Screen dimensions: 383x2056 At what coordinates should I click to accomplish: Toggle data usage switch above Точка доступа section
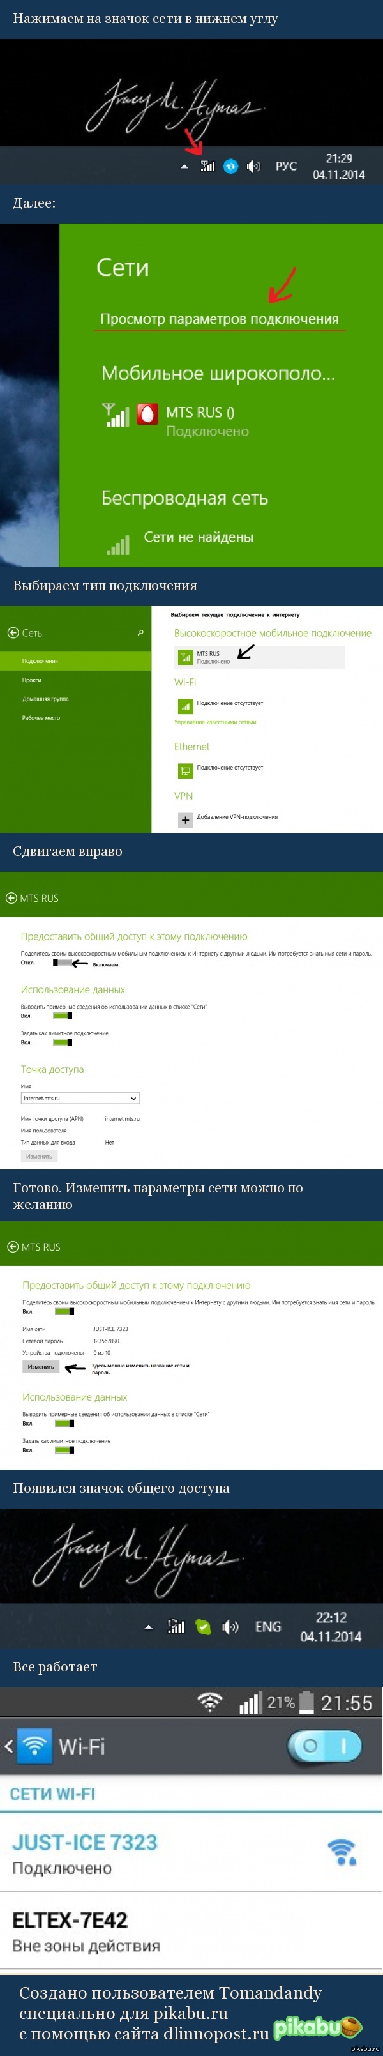pos(63,1016)
